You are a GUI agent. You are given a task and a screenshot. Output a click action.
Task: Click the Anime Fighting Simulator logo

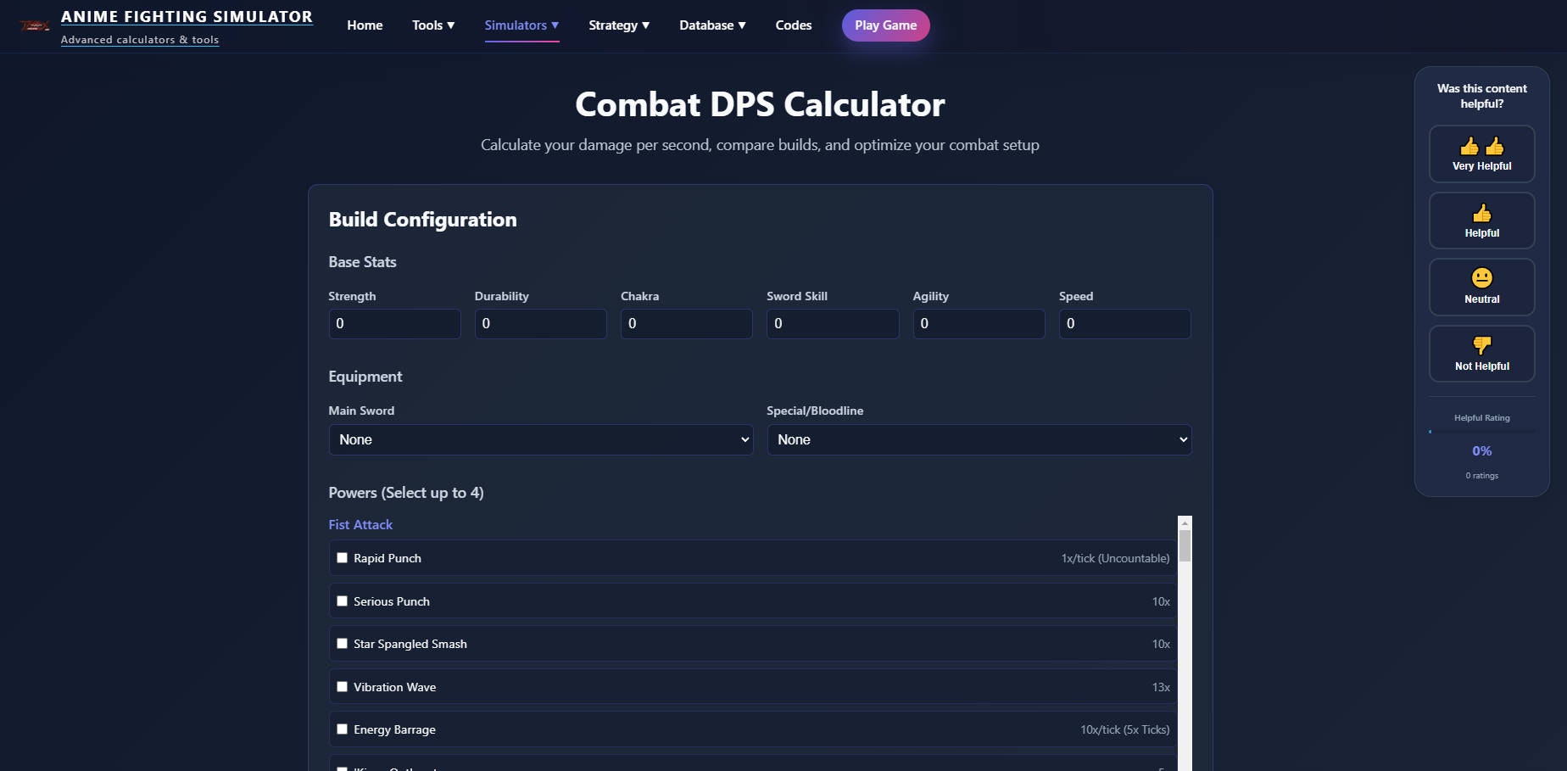click(x=34, y=25)
